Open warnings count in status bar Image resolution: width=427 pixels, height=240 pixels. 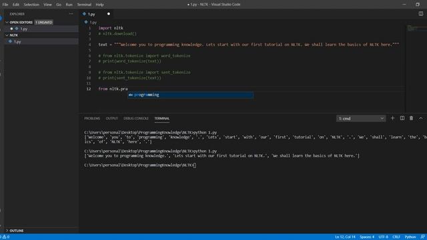[x=6, y=237]
